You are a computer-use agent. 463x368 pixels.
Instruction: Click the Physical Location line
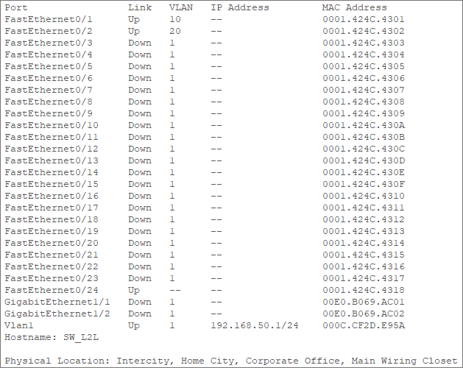(x=231, y=361)
